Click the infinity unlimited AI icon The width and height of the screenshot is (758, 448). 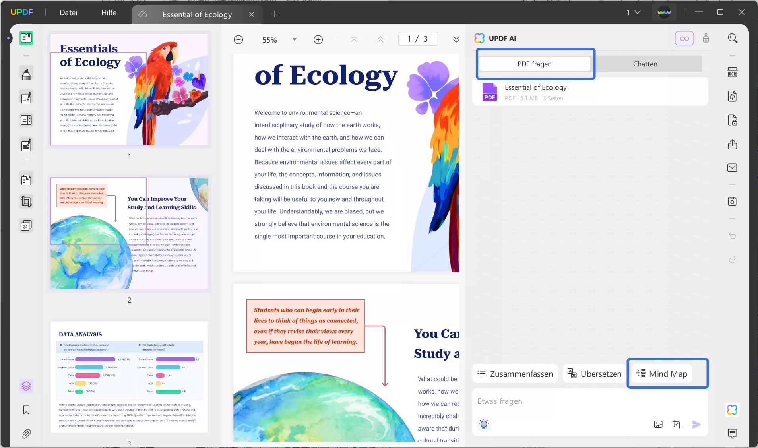pyautogui.click(x=684, y=38)
